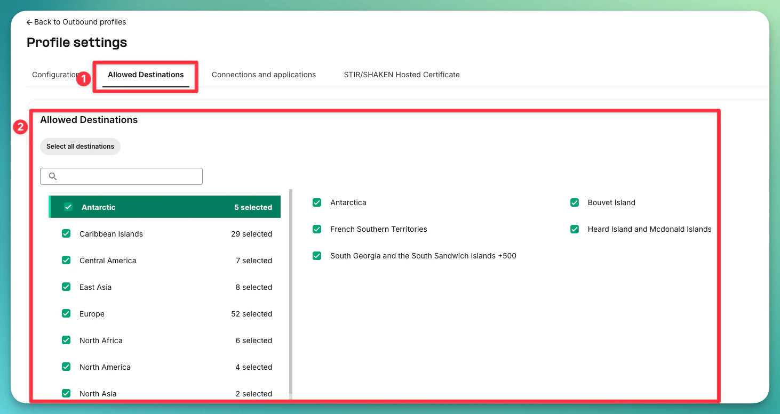Uncheck the Europe region checkbox
Screen dimensions: 780x414
pos(66,313)
